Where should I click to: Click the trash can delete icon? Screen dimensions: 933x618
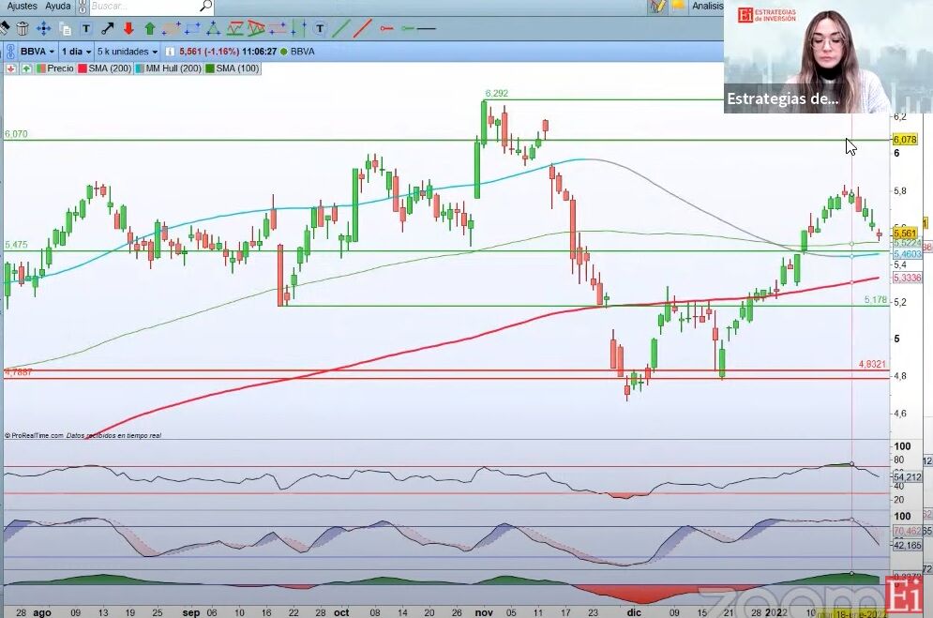pyautogui.click(x=23, y=28)
